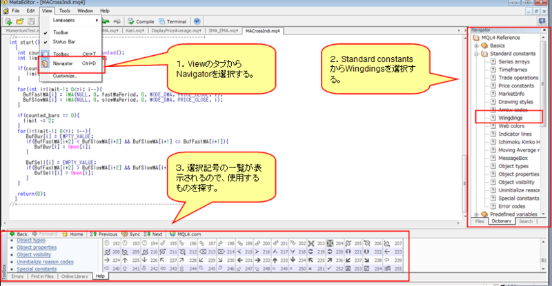Select Series arrays in Navigator

[x=513, y=61]
